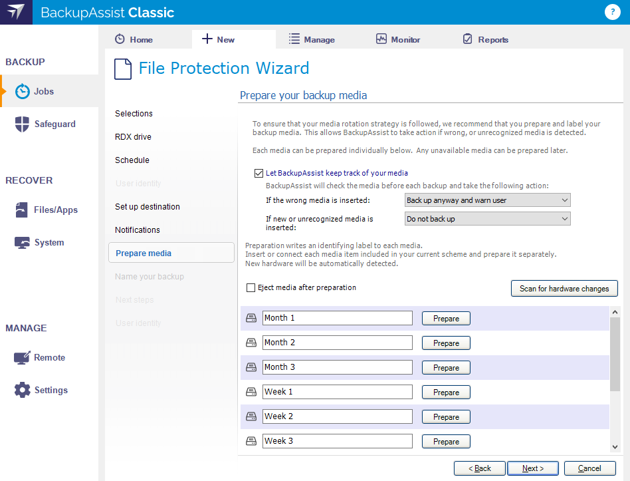The image size is (630, 481).
Task: Open Remote under Manage
Action: [49, 357]
